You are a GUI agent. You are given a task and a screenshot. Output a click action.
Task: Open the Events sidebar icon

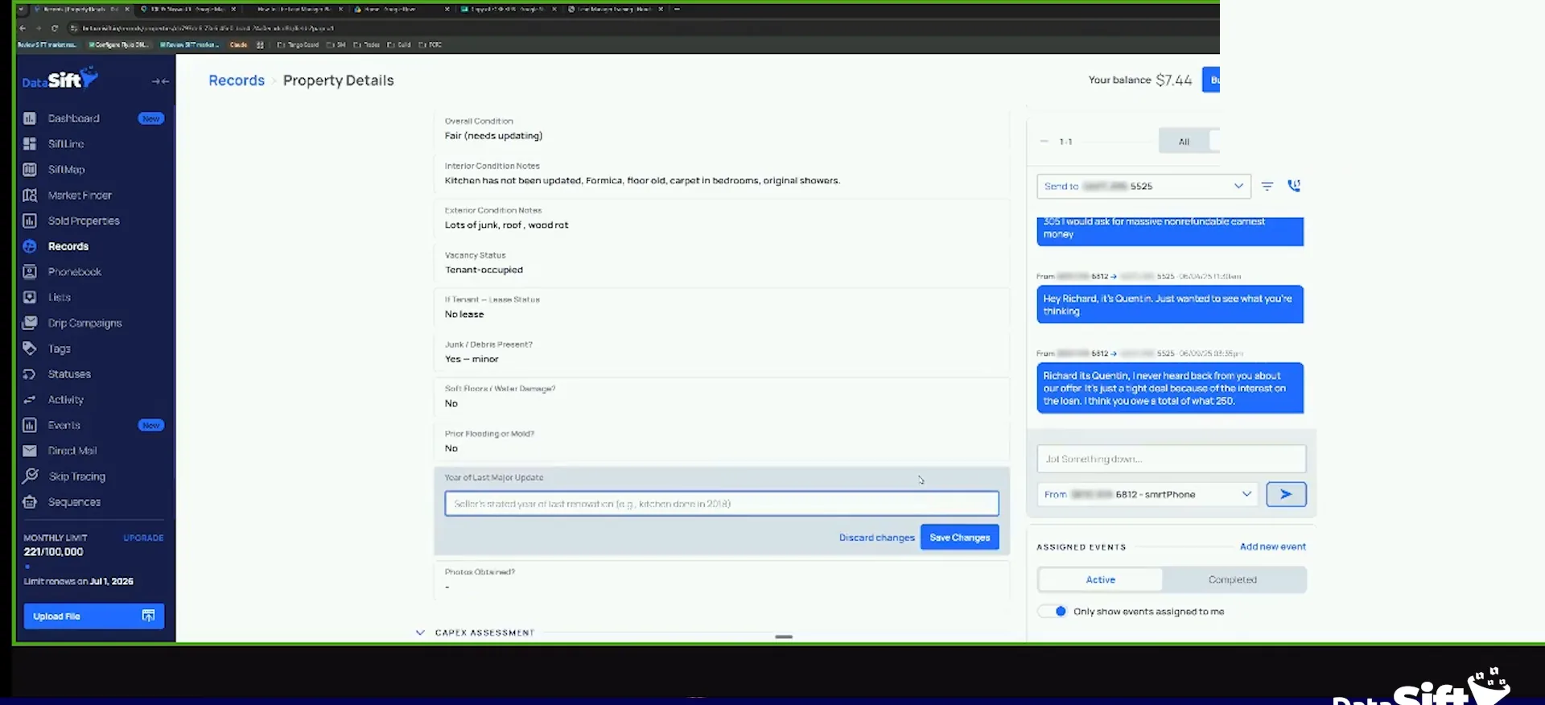pos(30,425)
